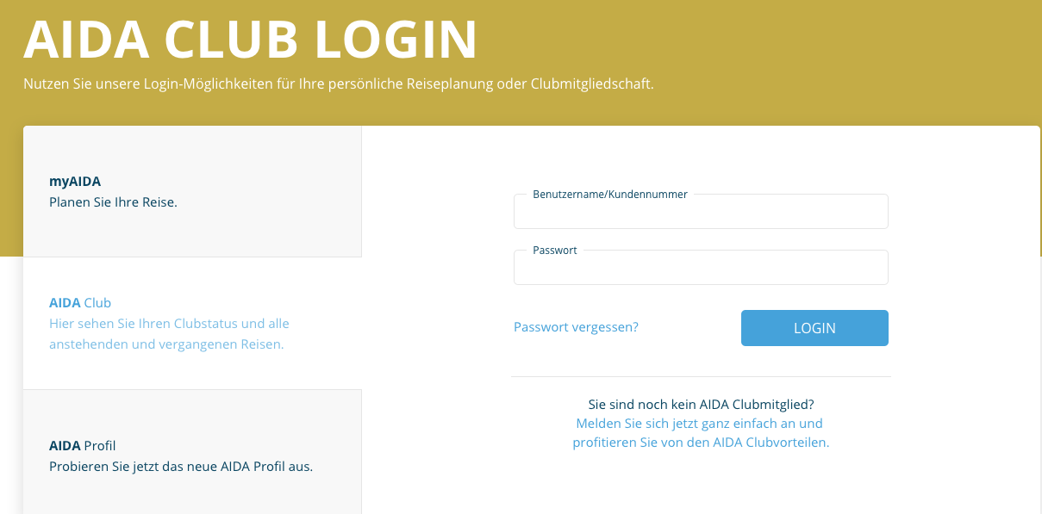Open the myAIDA login tab
This screenshot has width=1042, height=514.
[x=191, y=191]
